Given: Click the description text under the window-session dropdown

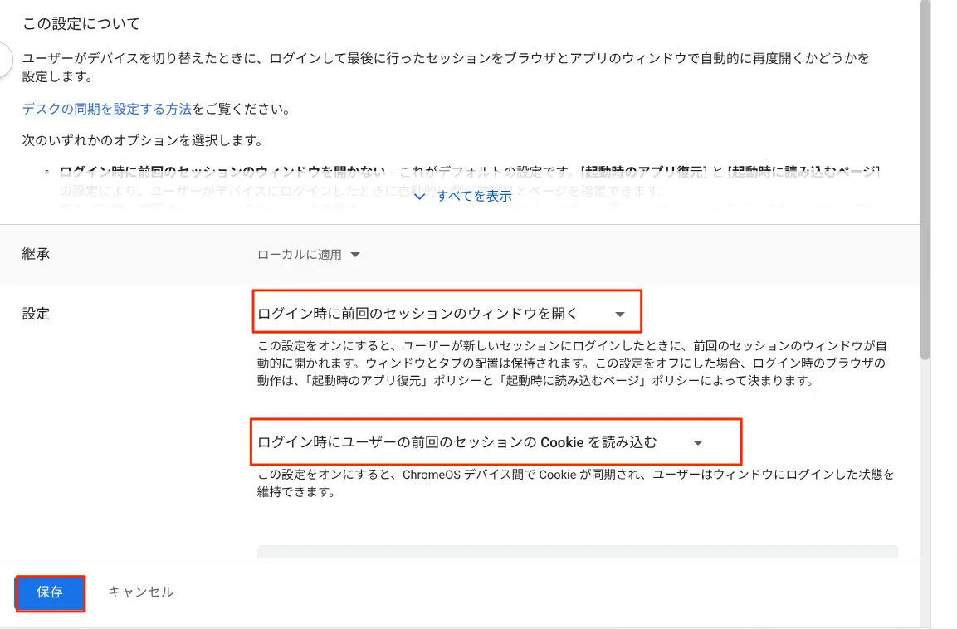Looking at the screenshot, I should click(x=573, y=363).
